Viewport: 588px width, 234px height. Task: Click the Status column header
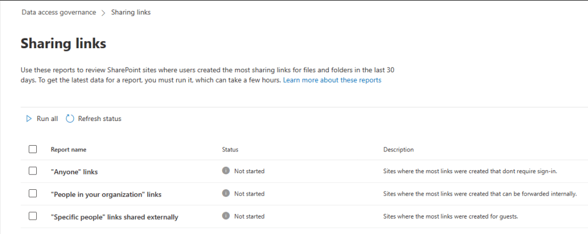tap(230, 150)
